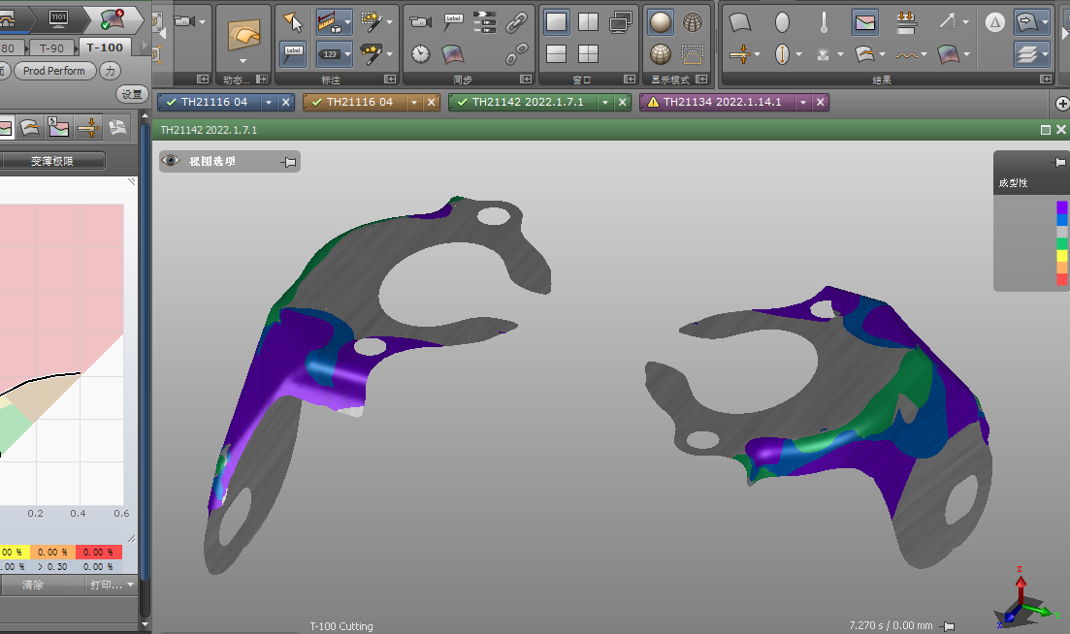Open the ruler measurement dropdown arrow
Image resolution: width=1070 pixels, height=634 pixels.
click(347, 22)
